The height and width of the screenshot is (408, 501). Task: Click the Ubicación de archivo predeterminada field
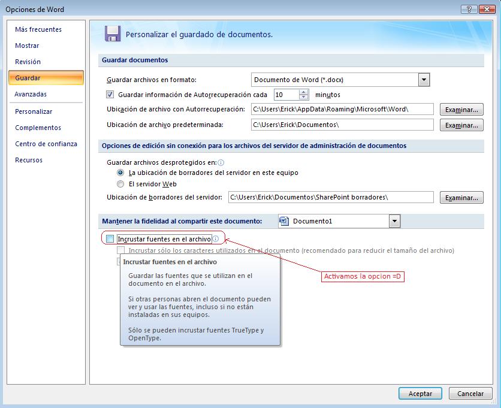(342, 125)
